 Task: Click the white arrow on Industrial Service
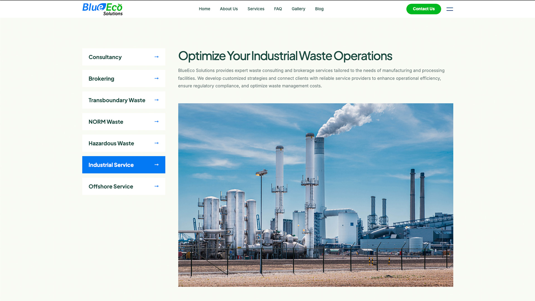click(156, 165)
